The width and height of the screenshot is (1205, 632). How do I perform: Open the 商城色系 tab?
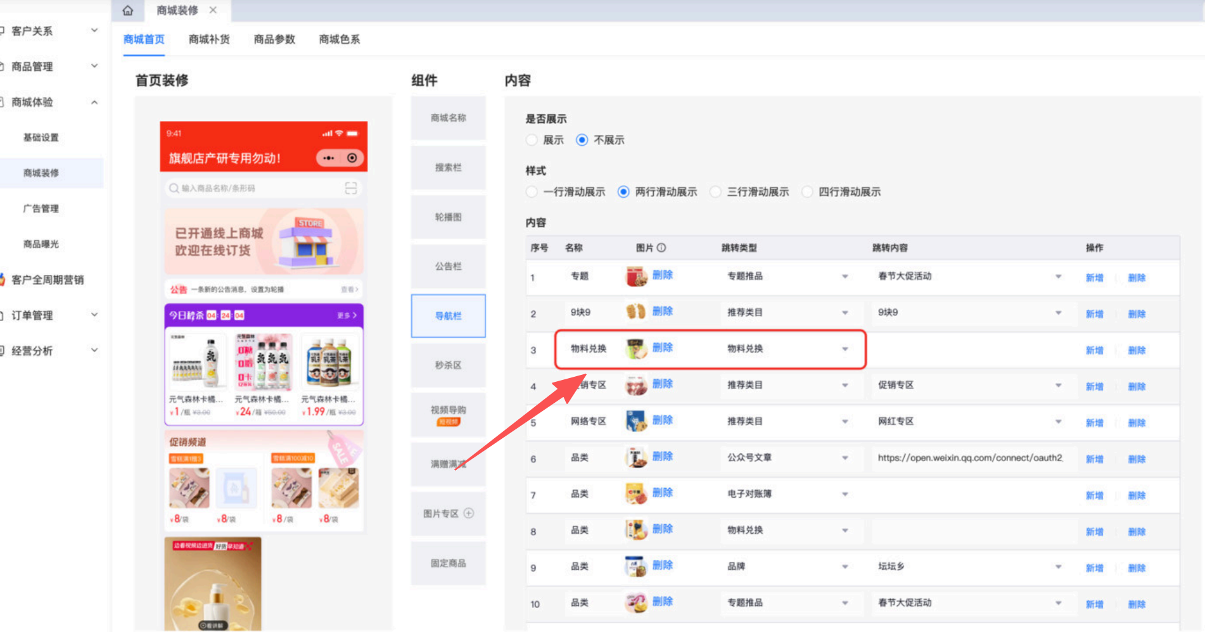pos(340,39)
